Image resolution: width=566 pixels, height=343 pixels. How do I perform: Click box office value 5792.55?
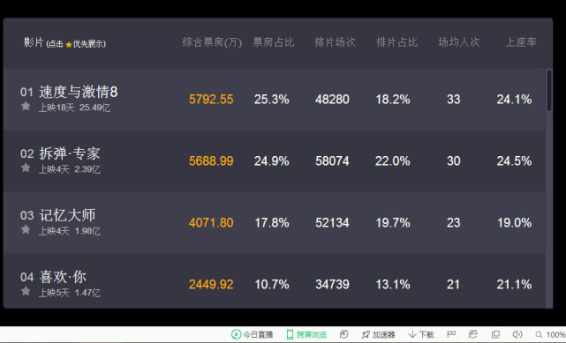tap(211, 99)
